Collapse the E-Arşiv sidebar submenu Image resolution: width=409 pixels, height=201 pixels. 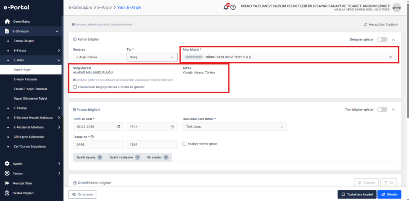[x=59, y=60]
